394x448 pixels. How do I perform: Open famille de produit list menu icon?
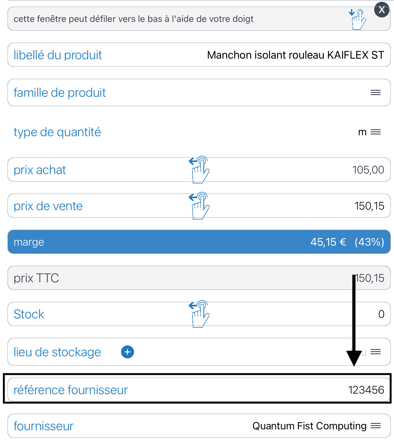pos(375,93)
